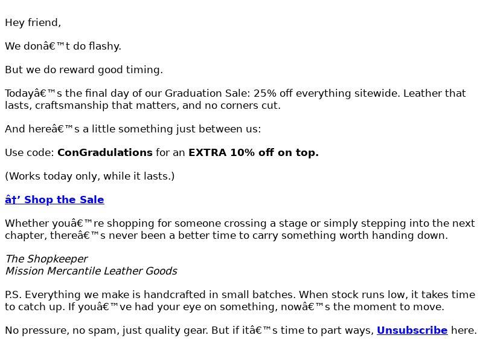
Task: Click the bold ConGradulations promo code
Action: click(104, 152)
